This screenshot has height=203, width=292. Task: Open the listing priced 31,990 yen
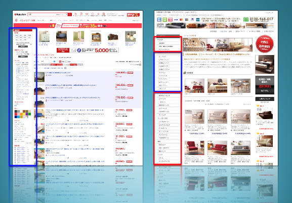[x=75, y=137]
